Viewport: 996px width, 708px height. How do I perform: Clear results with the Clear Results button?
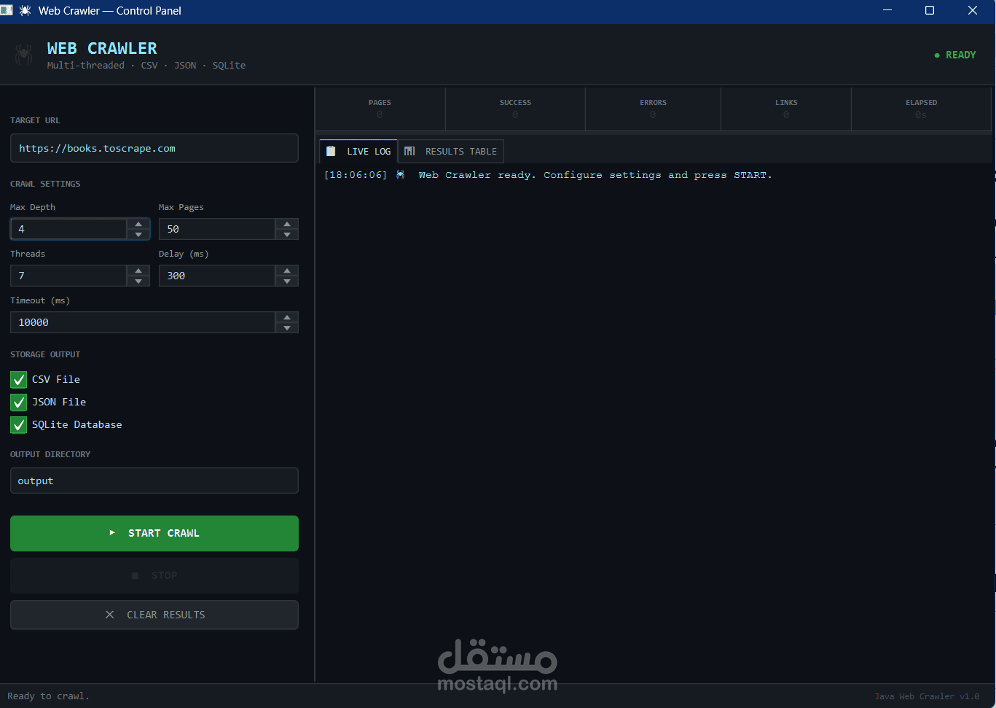point(154,615)
